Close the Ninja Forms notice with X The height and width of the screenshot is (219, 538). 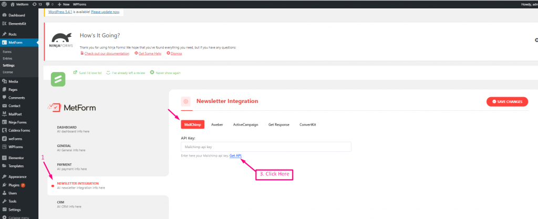tap(536, 40)
